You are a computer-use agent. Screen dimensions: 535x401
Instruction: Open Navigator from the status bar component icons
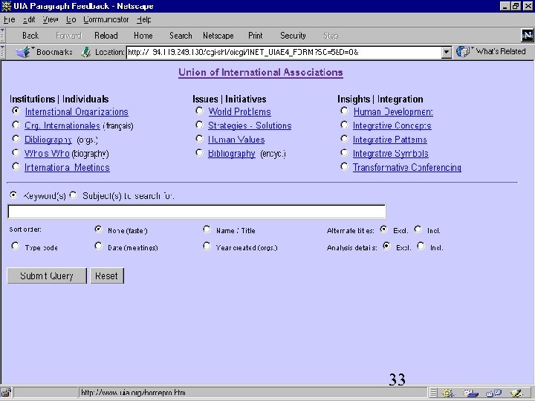[447, 393]
